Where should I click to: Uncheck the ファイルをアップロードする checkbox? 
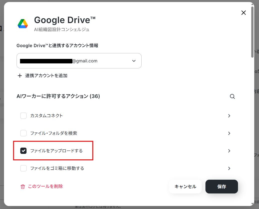click(x=23, y=151)
